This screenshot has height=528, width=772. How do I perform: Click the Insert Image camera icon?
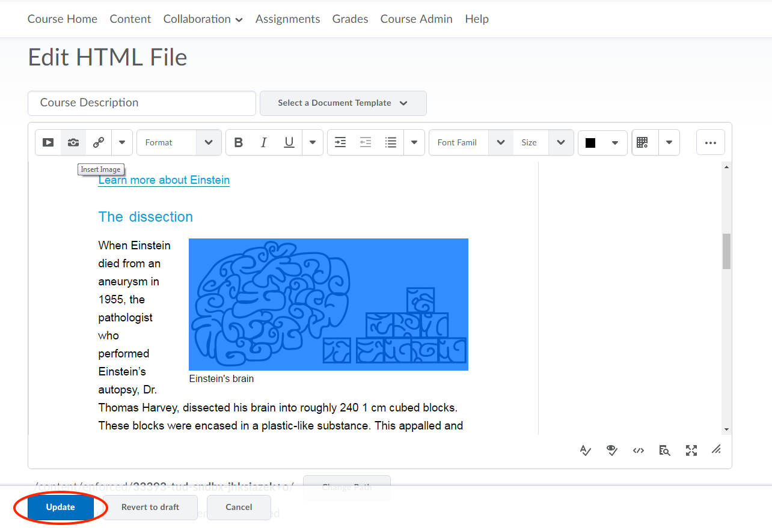(x=73, y=142)
